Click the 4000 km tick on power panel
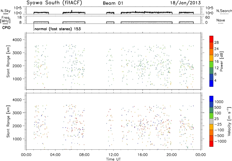 coord(17,40)
